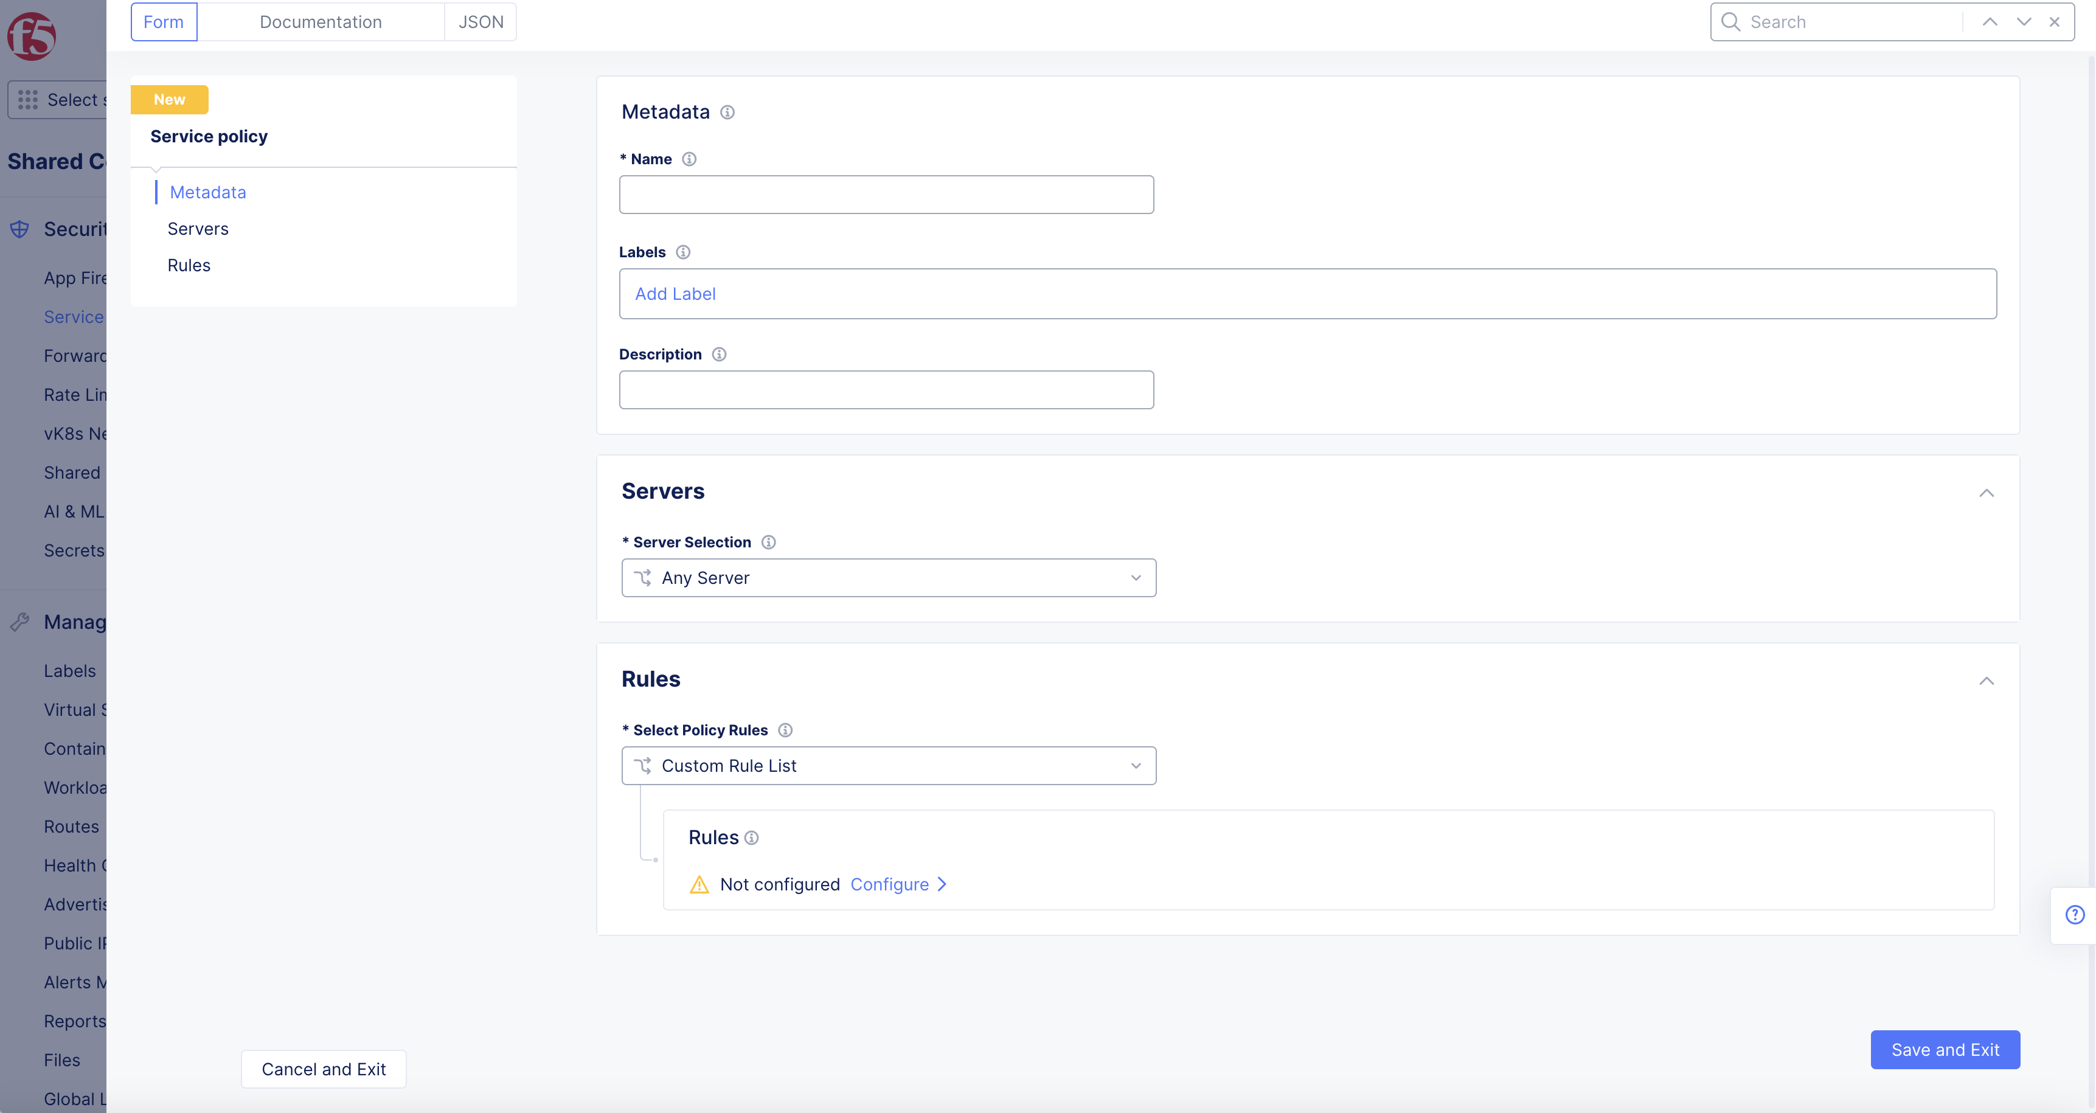The height and width of the screenshot is (1113, 2096).
Task: Click the info icon beside Labels field
Action: (x=684, y=252)
